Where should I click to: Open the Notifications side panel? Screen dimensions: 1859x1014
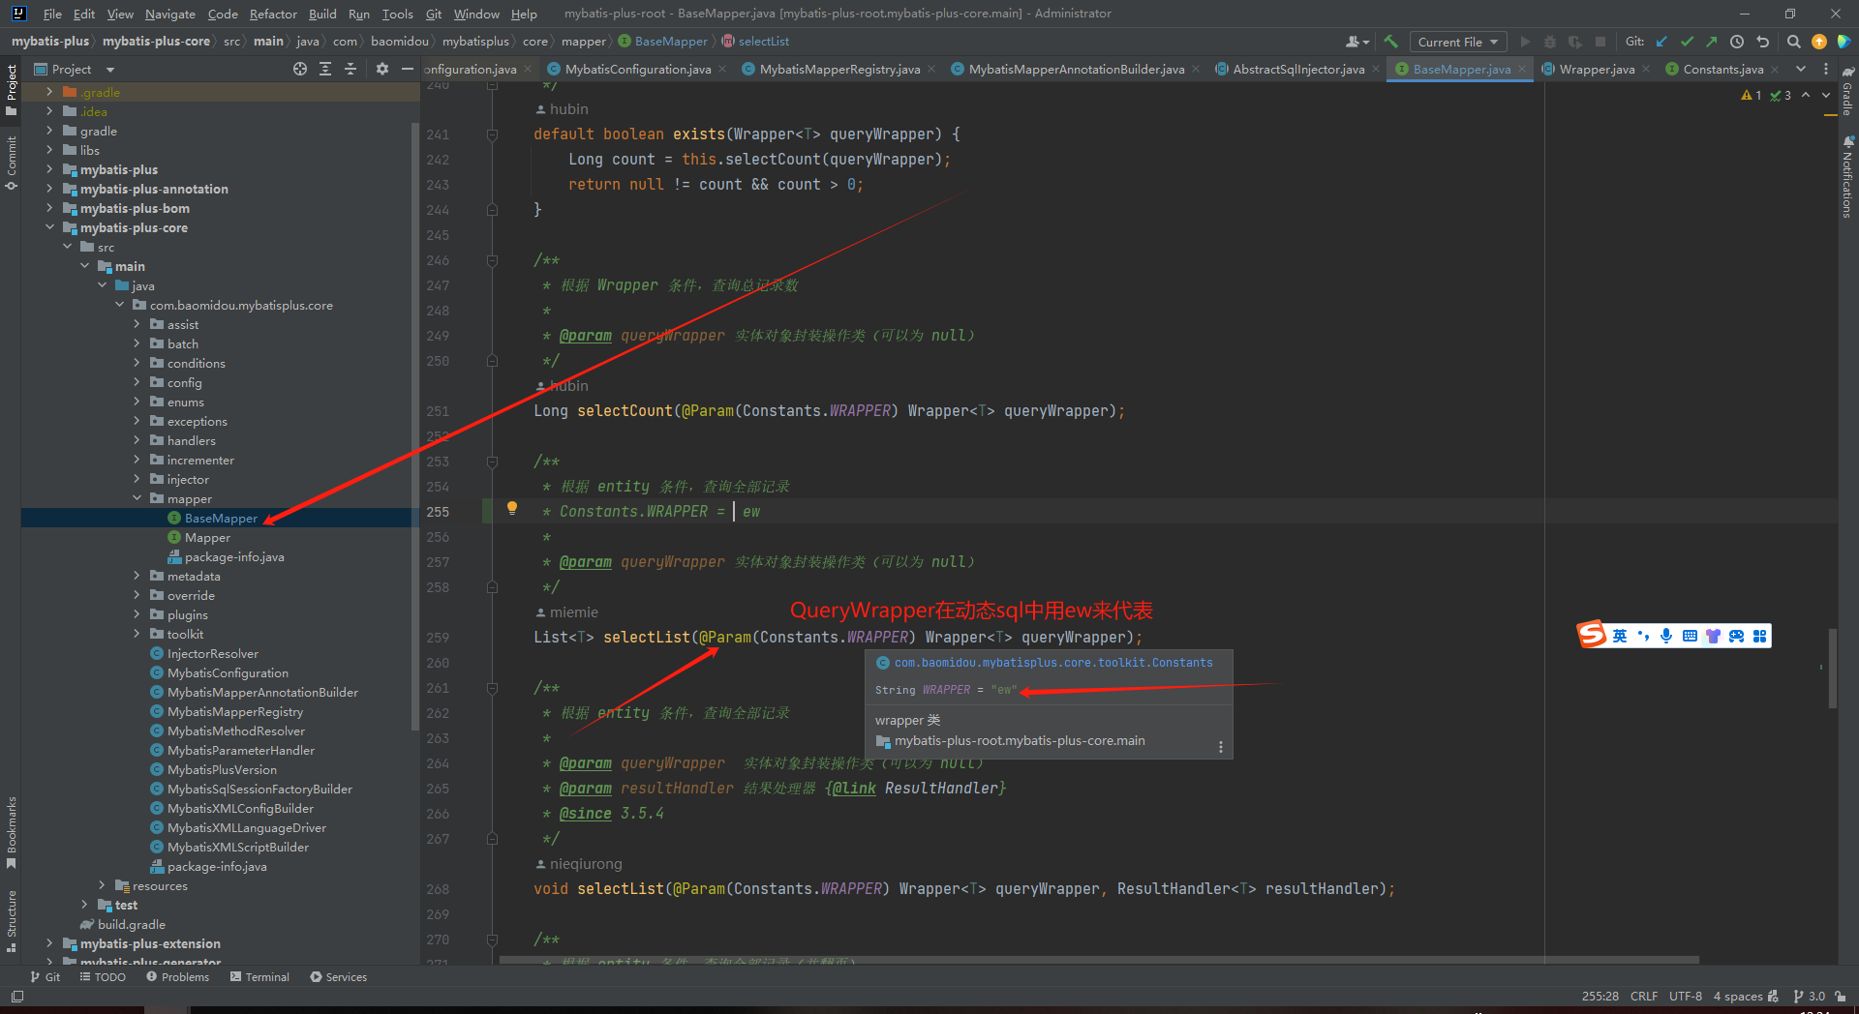pyautogui.click(x=1847, y=176)
